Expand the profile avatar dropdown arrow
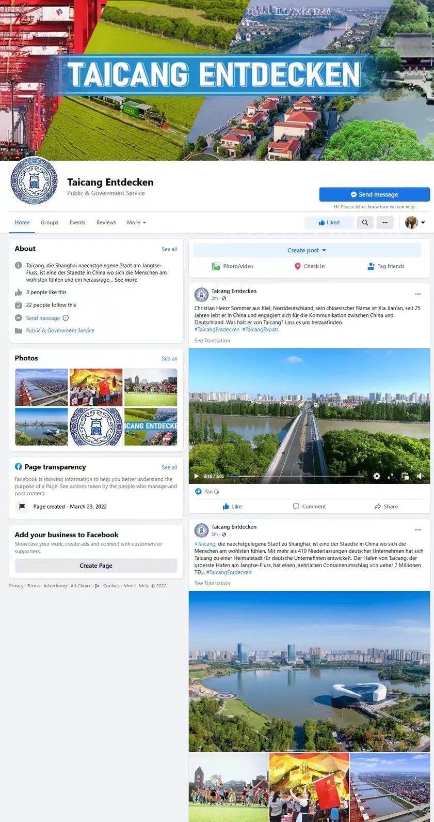Screen dimensions: 434x822 point(423,222)
